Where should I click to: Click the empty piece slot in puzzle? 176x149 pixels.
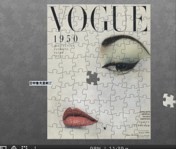[93, 78]
